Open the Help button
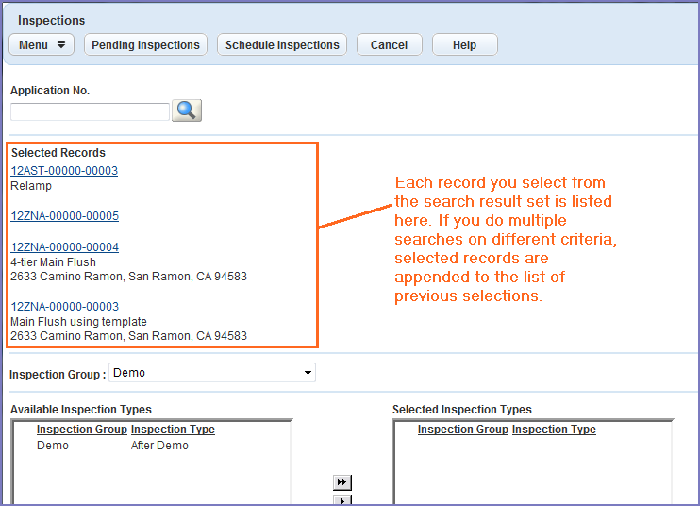Viewport: 700px width, 506px height. [x=464, y=45]
